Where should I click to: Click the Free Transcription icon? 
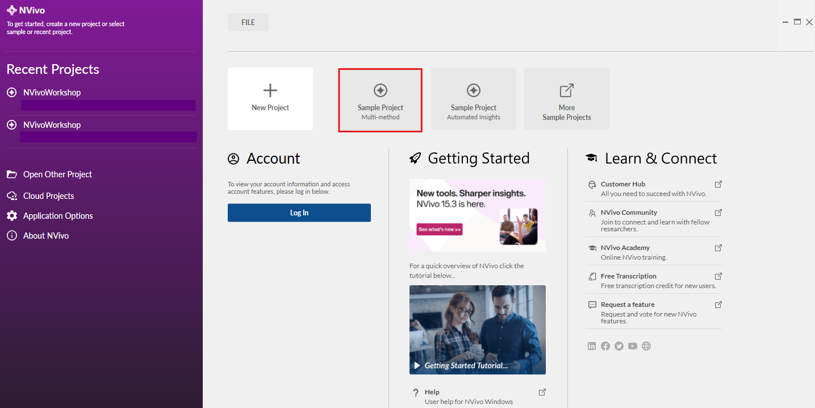(x=592, y=276)
